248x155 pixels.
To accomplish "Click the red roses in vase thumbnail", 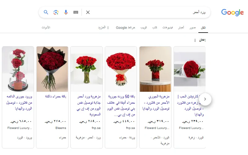I will pos(87,69).
